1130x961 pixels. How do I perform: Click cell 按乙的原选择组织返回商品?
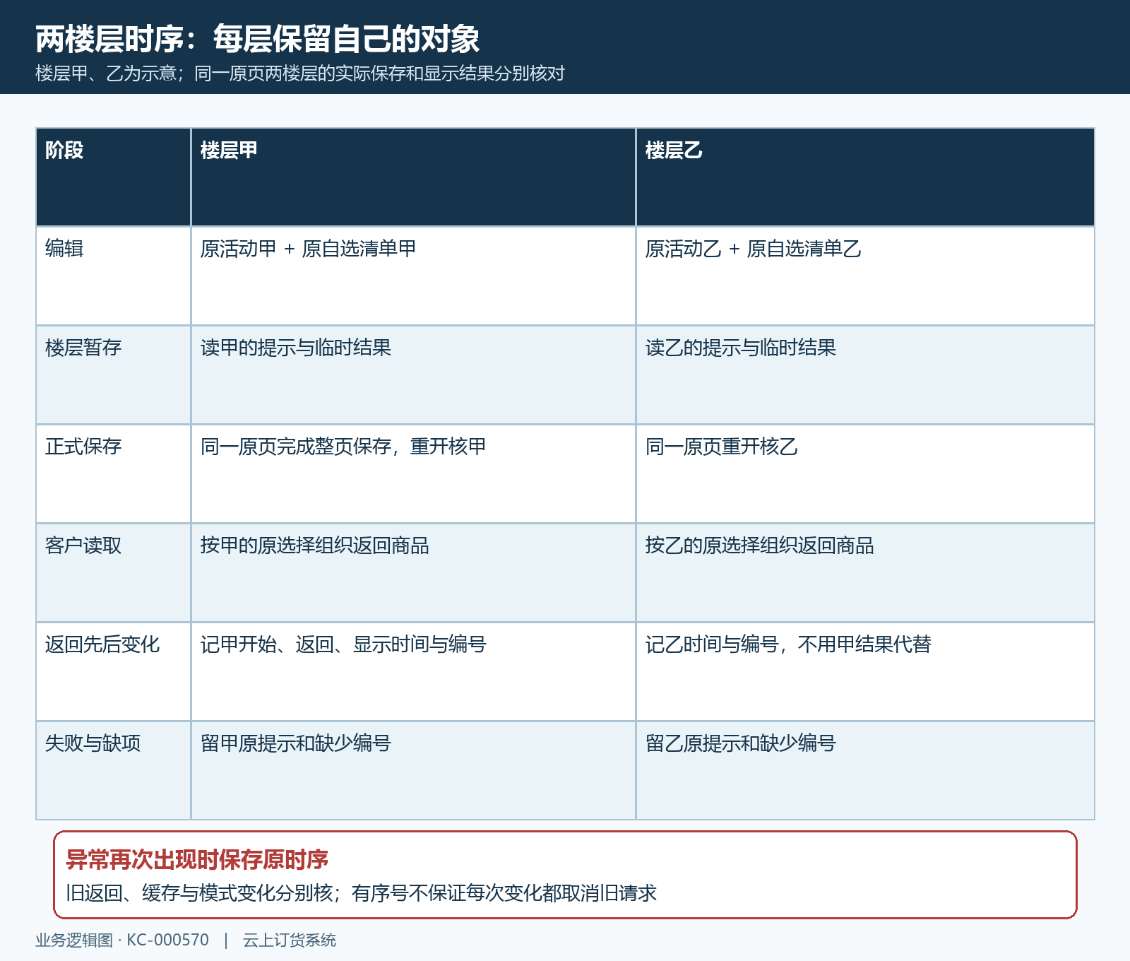point(865,573)
